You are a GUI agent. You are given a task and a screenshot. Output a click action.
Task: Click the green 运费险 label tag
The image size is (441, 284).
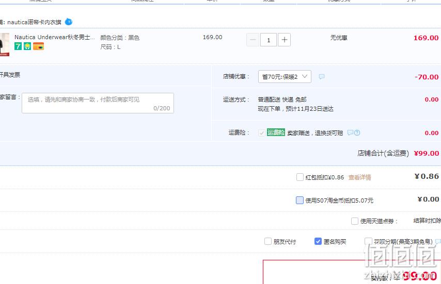click(276, 132)
